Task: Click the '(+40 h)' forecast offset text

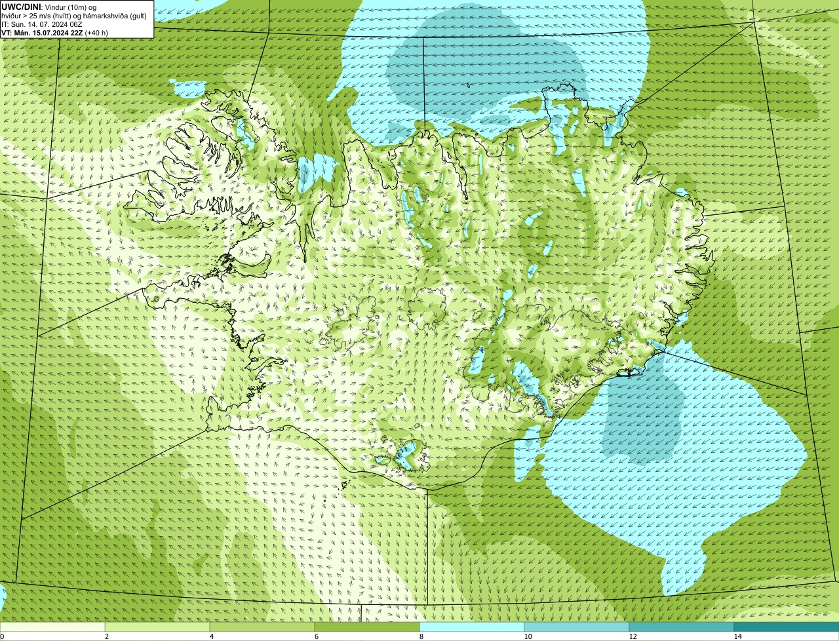Action: (96, 32)
